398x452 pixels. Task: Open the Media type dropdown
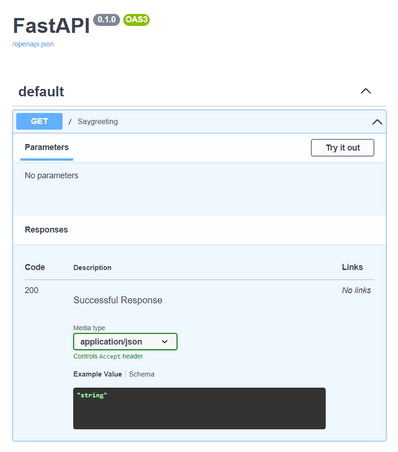(125, 341)
